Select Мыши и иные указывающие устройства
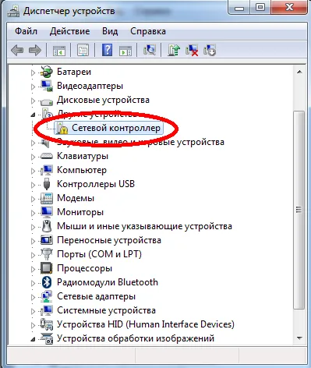Image resolution: width=311 pixels, height=368 pixels. tap(144, 226)
